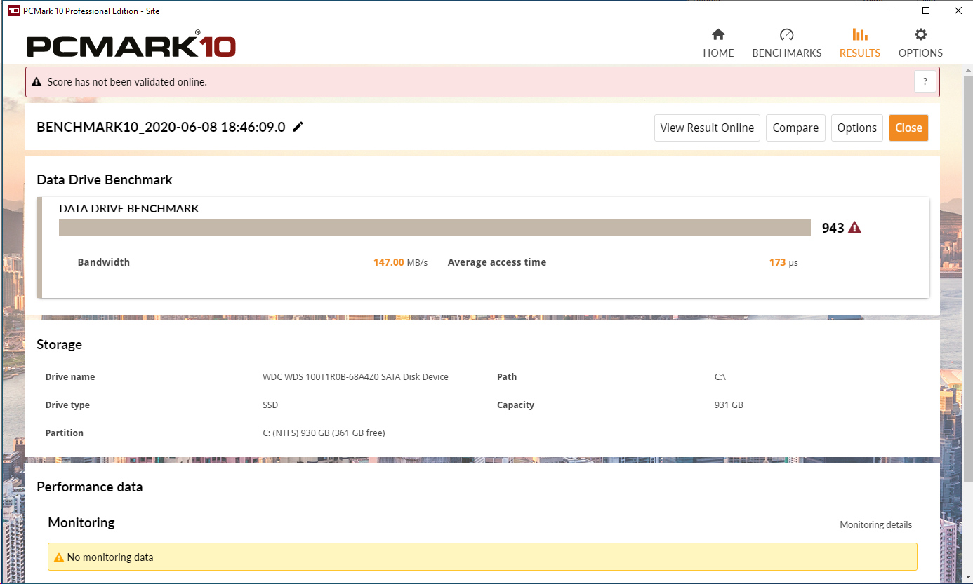Open the Options tab in top navigation
Screen dimensions: 973x584
click(920, 43)
